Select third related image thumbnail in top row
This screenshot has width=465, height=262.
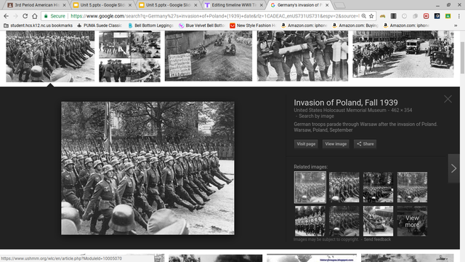pos(378,187)
